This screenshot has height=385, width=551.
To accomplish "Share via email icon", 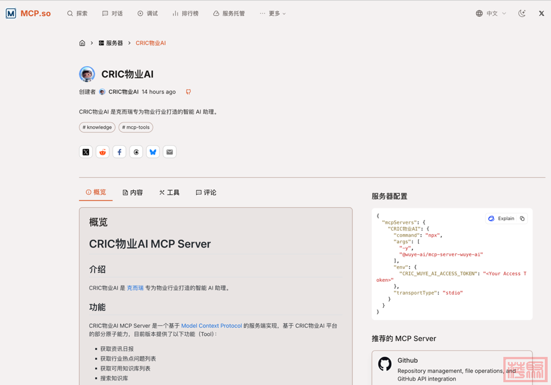I will click(170, 152).
